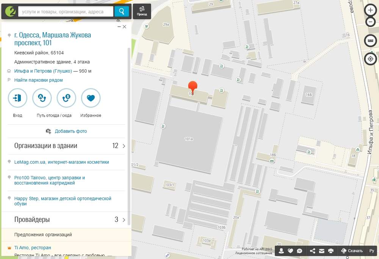The image size is (379, 259).
Task: Click the printer icon in bottom toolbar
Action: pyautogui.click(x=330, y=251)
